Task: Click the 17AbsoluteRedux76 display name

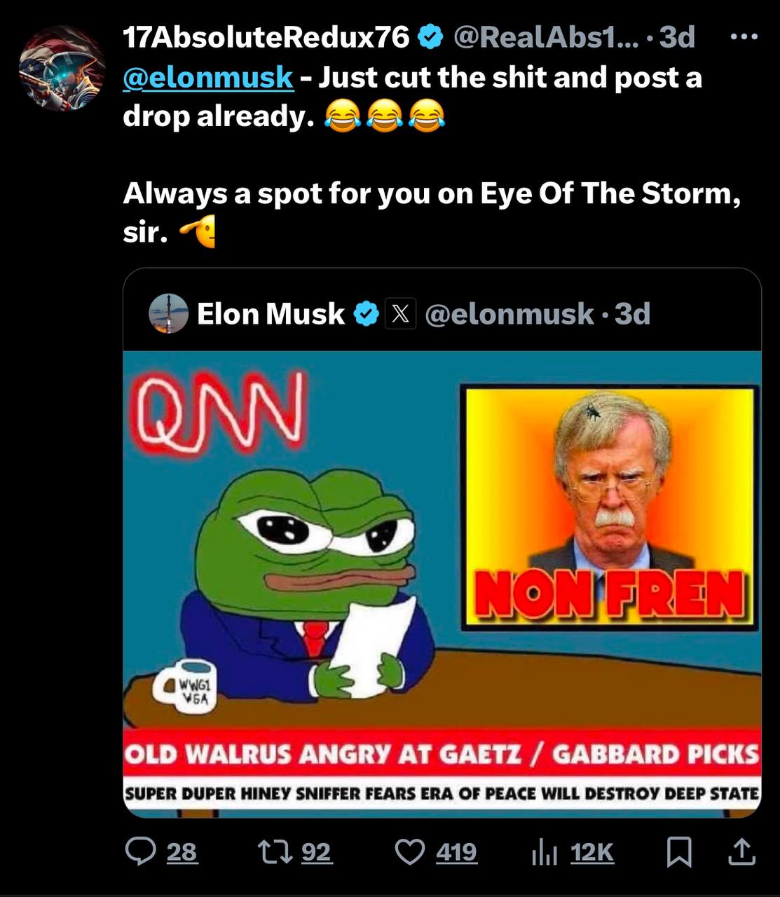Action: click(x=266, y=37)
